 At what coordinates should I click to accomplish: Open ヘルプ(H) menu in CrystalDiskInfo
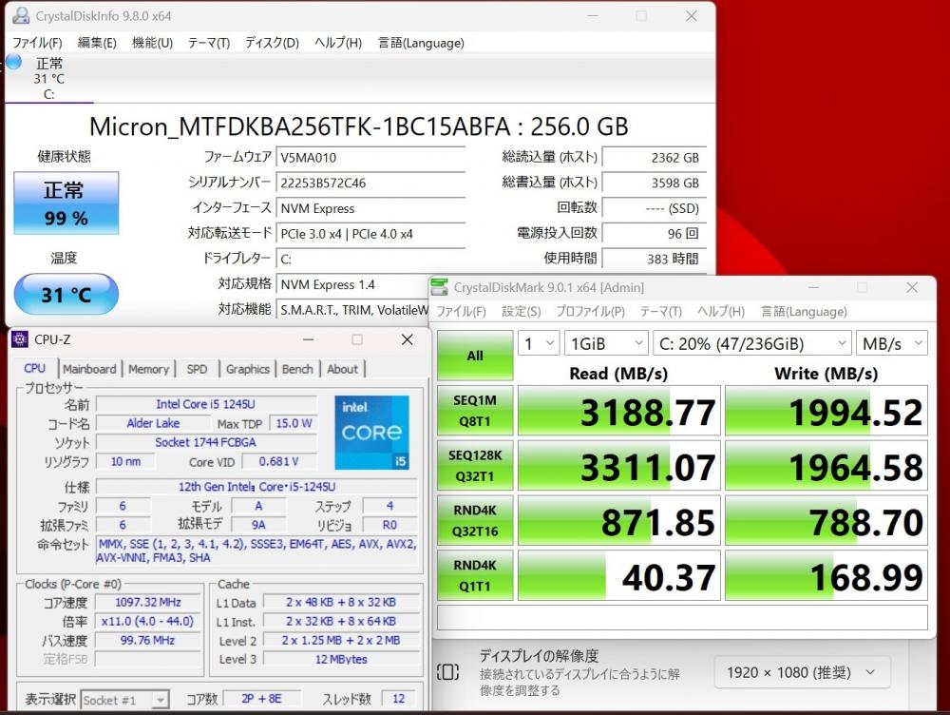click(338, 43)
